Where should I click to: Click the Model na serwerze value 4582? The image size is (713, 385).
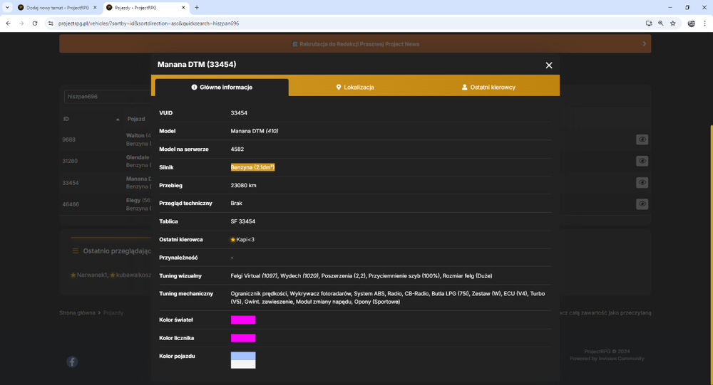(x=237, y=149)
